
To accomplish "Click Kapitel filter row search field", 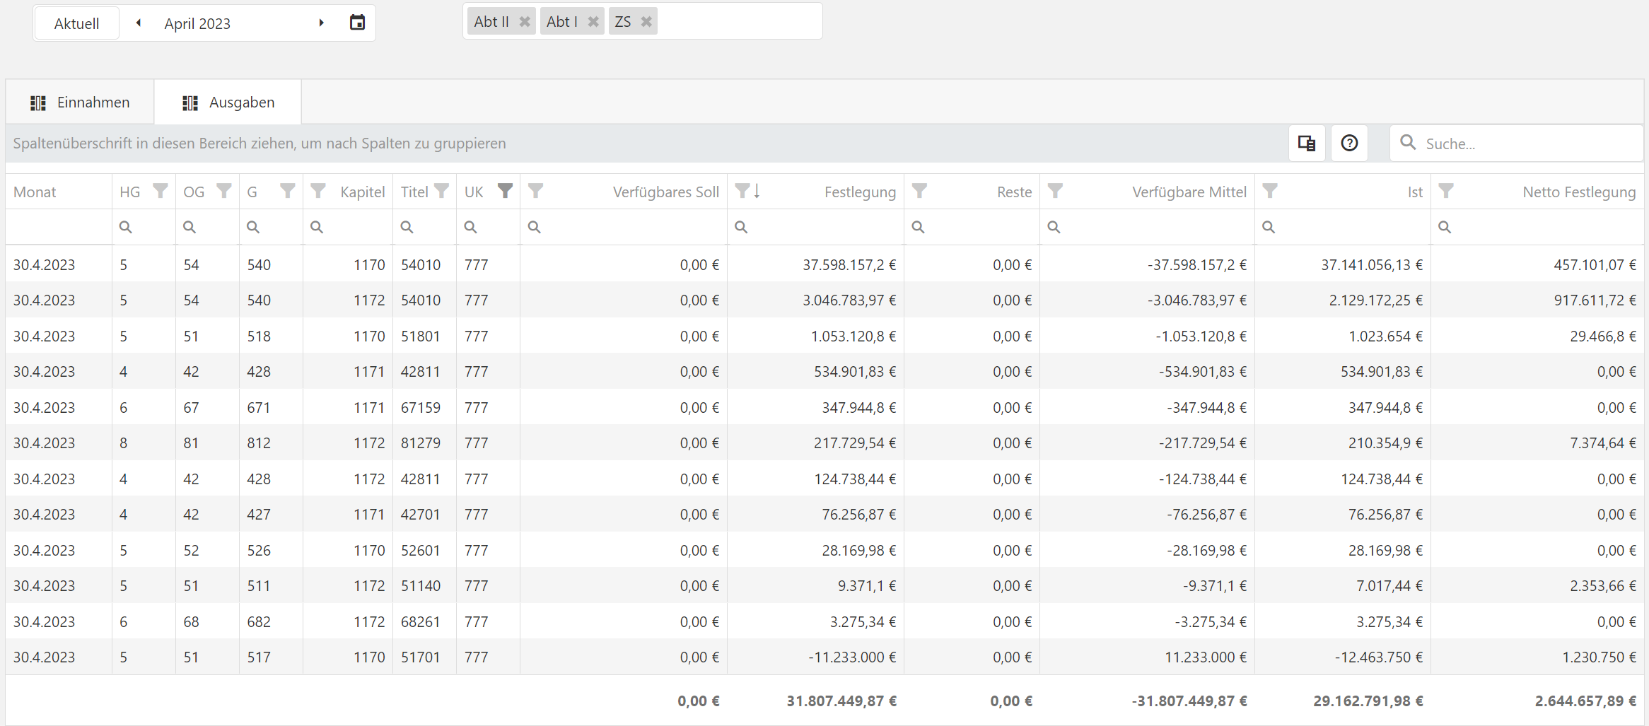I will click(x=348, y=227).
